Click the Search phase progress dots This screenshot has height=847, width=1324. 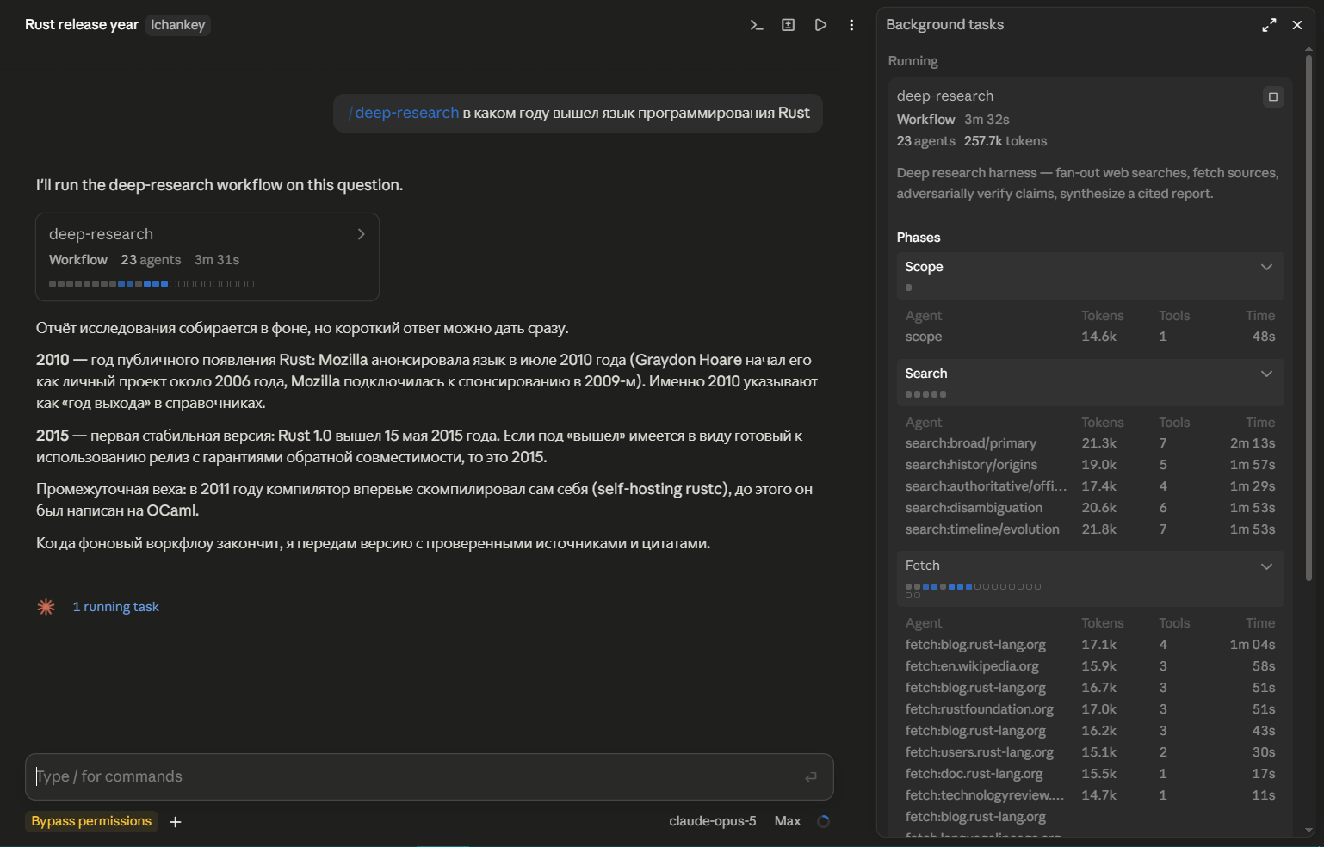tap(925, 394)
